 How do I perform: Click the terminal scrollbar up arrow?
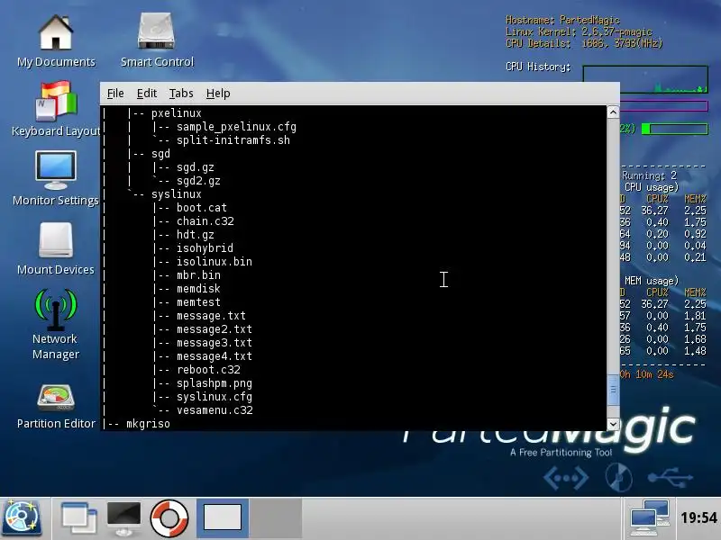tap(613, 112)
